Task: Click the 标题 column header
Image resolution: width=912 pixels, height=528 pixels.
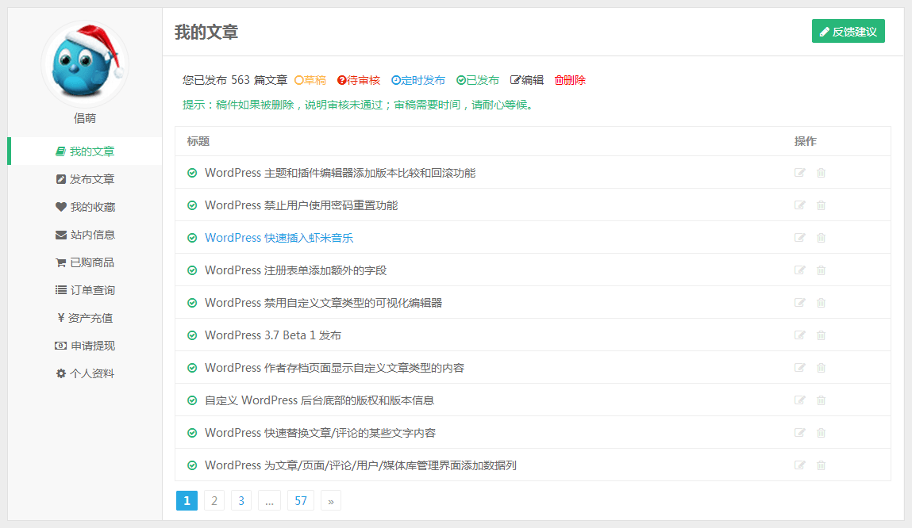Action: pos(198,141)
